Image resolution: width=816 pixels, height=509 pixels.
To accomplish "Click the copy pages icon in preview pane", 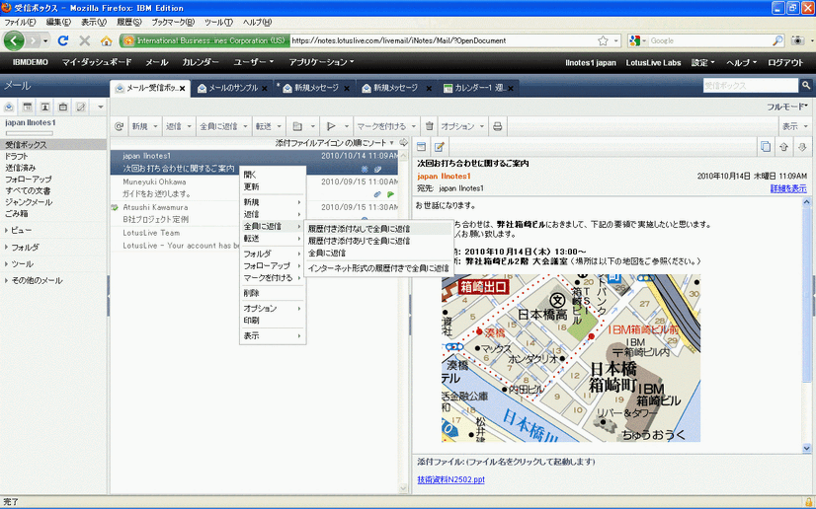I will click(x=766, y=147).
